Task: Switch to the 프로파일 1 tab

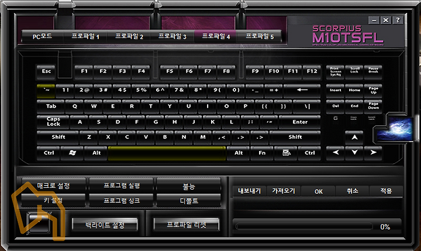Action: [x=85, y=36]
